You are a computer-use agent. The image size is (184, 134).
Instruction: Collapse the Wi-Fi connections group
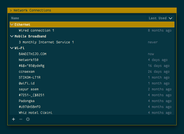12,48
